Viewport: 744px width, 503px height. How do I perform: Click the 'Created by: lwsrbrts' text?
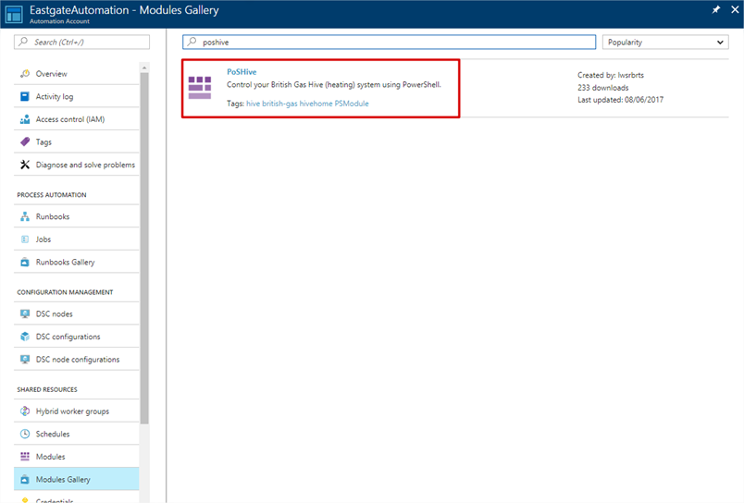(611, 75)
